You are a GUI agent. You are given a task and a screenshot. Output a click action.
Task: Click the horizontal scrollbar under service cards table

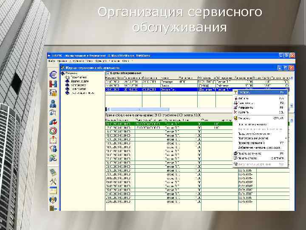pos(140,109)
